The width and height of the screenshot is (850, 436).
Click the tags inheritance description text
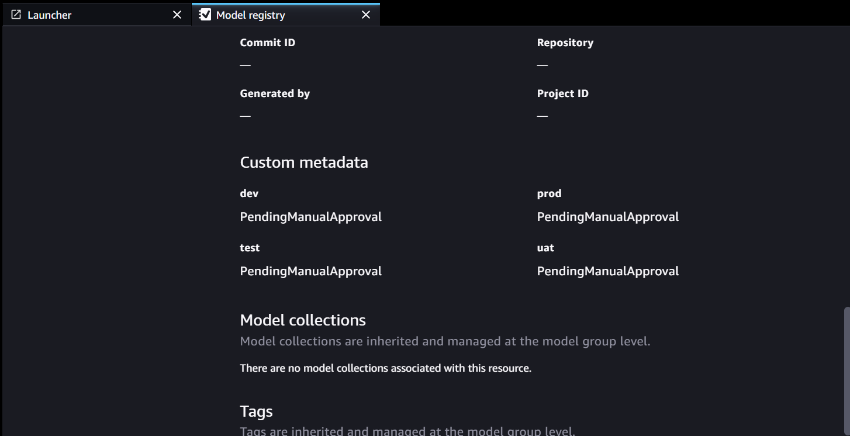point(407,431)
